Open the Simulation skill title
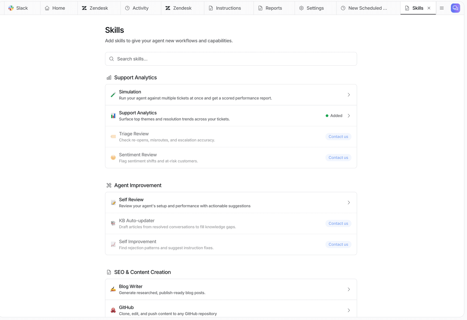 point(130,92)
